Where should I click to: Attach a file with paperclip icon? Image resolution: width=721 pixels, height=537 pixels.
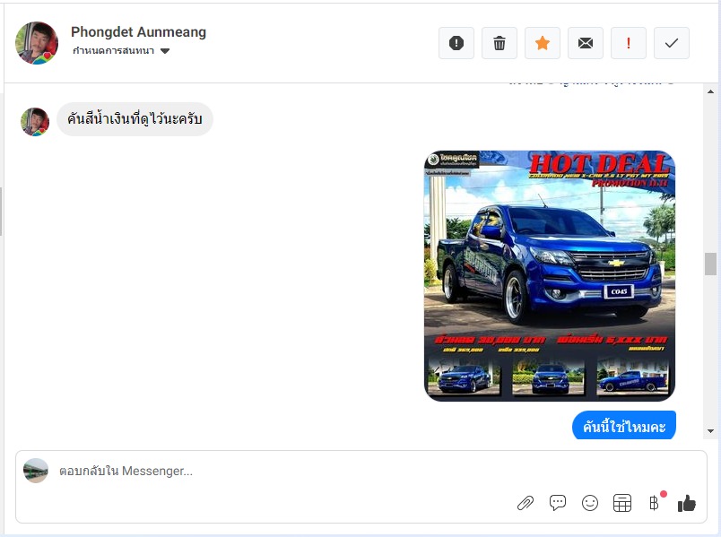(x=526, y=503)
